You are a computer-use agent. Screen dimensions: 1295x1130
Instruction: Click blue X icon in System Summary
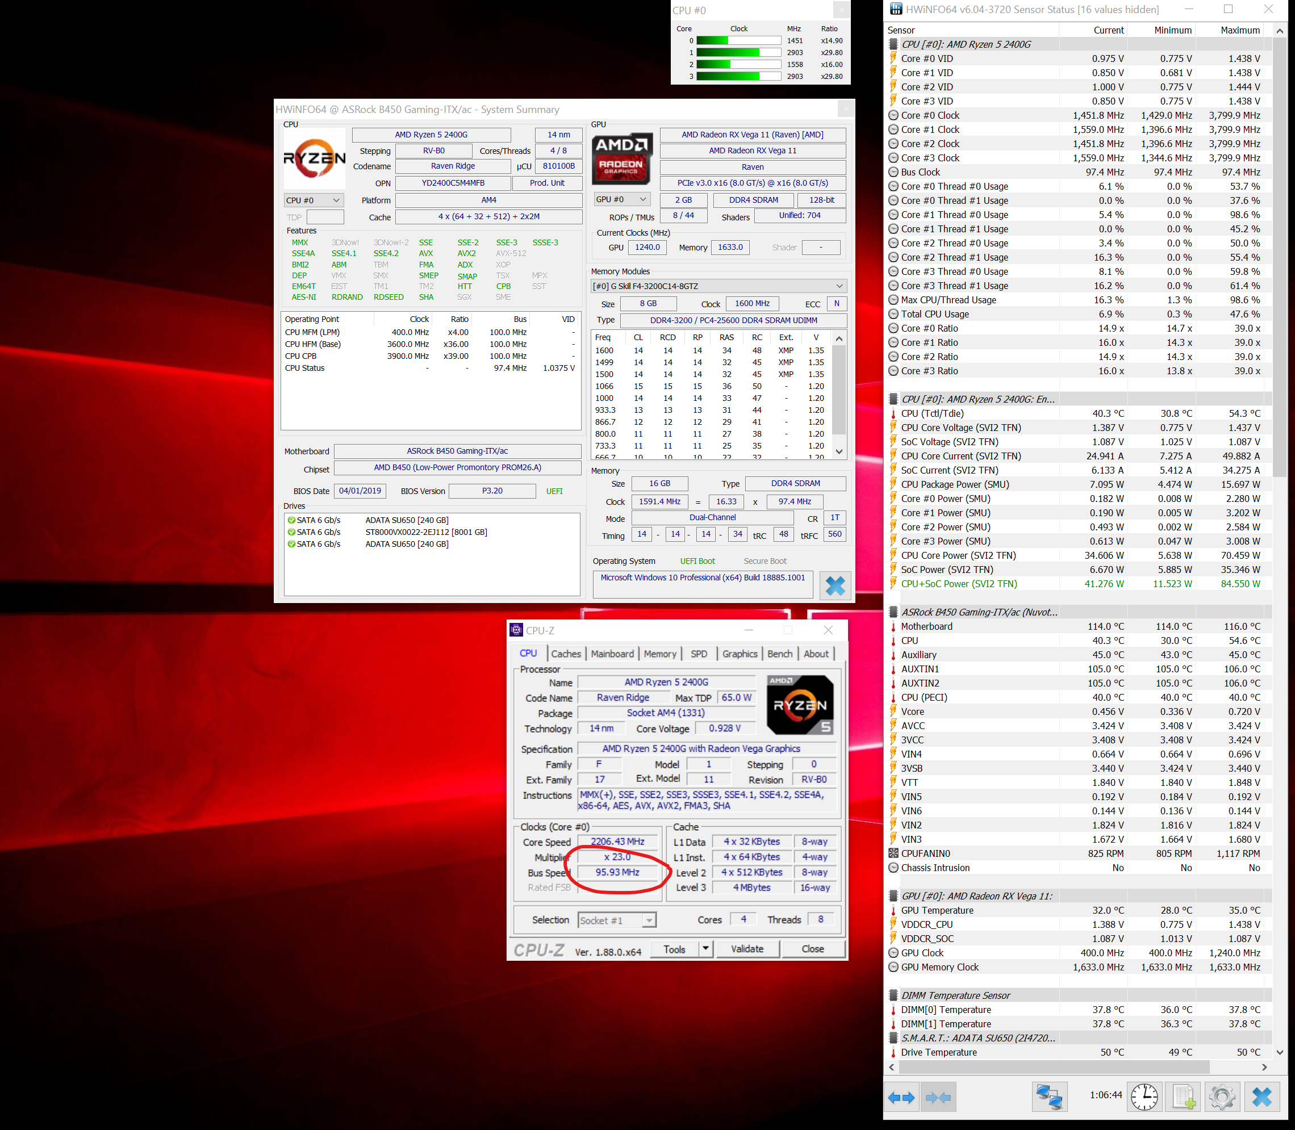pos(835,586)
